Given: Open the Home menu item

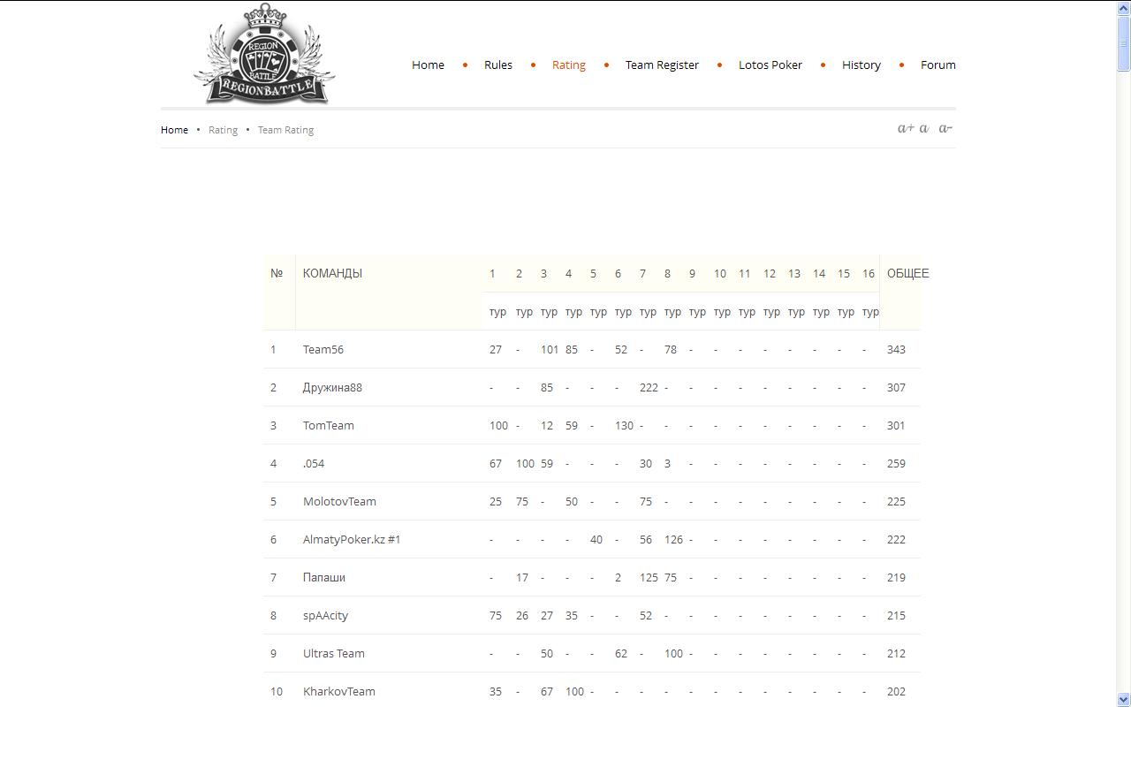Looking at the screenshot, I should tap(428, 65).
